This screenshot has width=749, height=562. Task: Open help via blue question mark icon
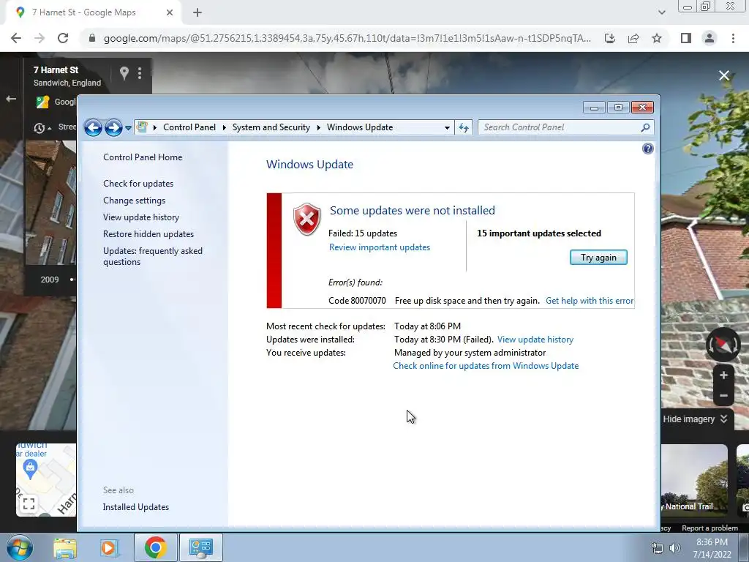(x=648, y=149)
